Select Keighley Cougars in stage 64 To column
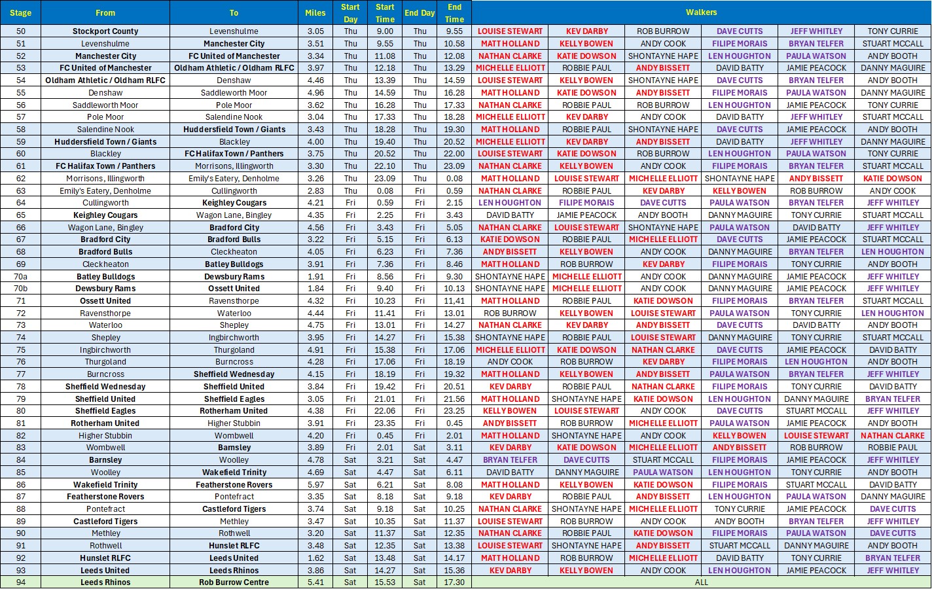Screen dimensions: 932x589 [x=234, y=203]
